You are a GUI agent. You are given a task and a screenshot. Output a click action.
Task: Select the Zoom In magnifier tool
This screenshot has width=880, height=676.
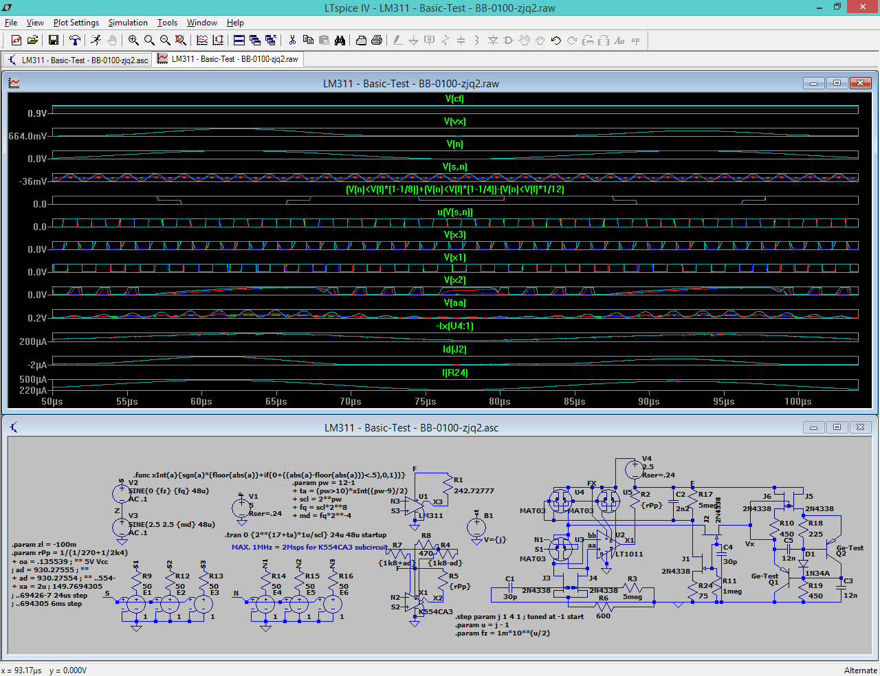pyautogui.click(x=133, y=41)
